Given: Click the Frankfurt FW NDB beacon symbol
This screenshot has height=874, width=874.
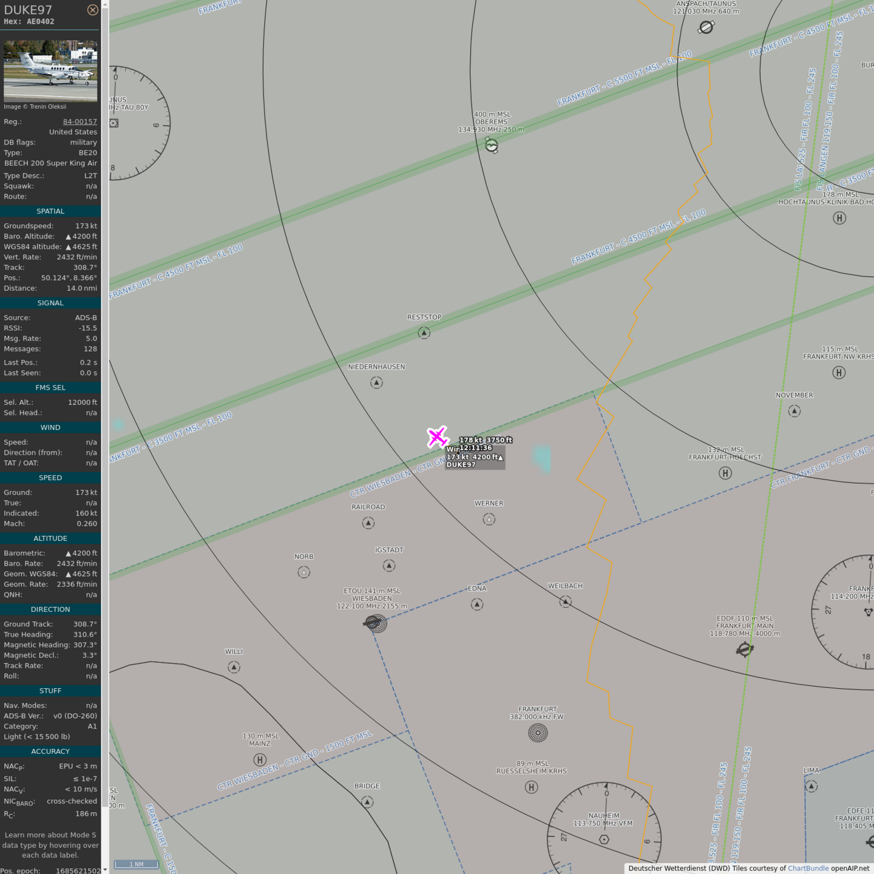Looking at the screenshot, I should click(x=538, y=733).
